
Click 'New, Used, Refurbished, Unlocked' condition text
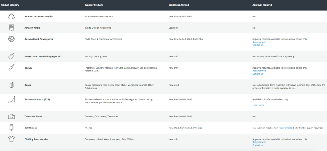[x=185, y=128]
